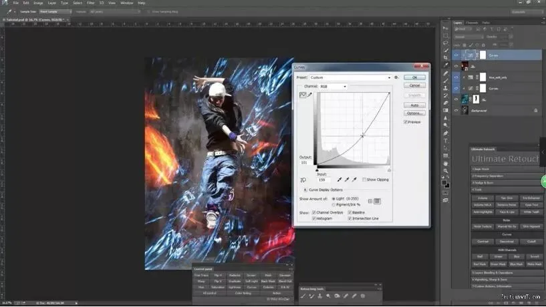Screen dimensions: 546x307
Task: Click the Output value field in Curves
Action: (305, 162)
